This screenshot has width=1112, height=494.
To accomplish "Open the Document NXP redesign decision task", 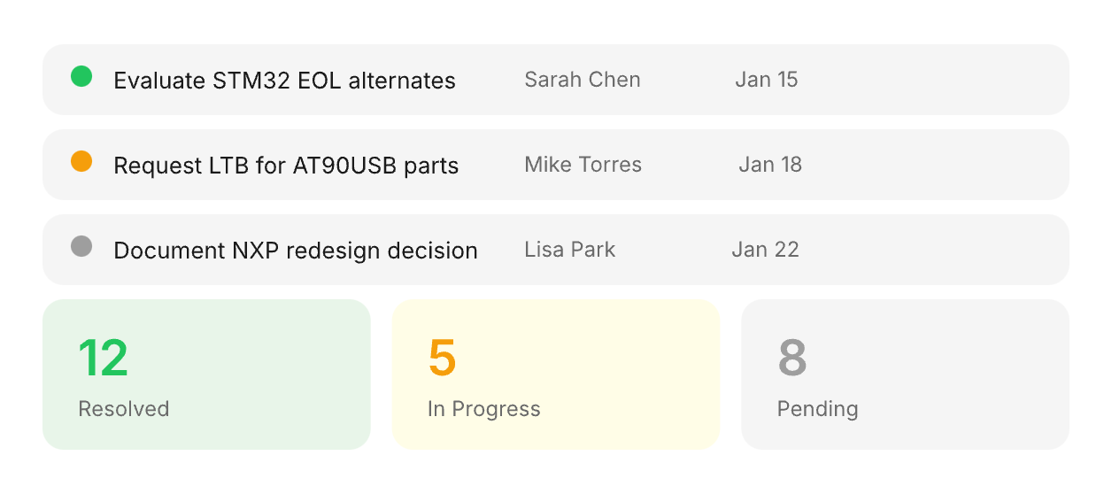I will [296, 251].
